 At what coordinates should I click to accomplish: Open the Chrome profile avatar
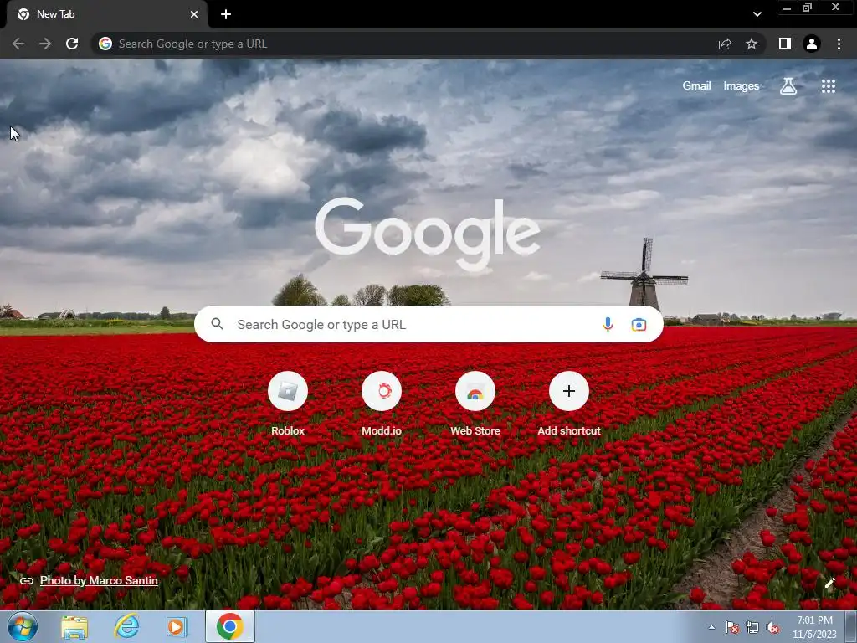pos(812,44)
